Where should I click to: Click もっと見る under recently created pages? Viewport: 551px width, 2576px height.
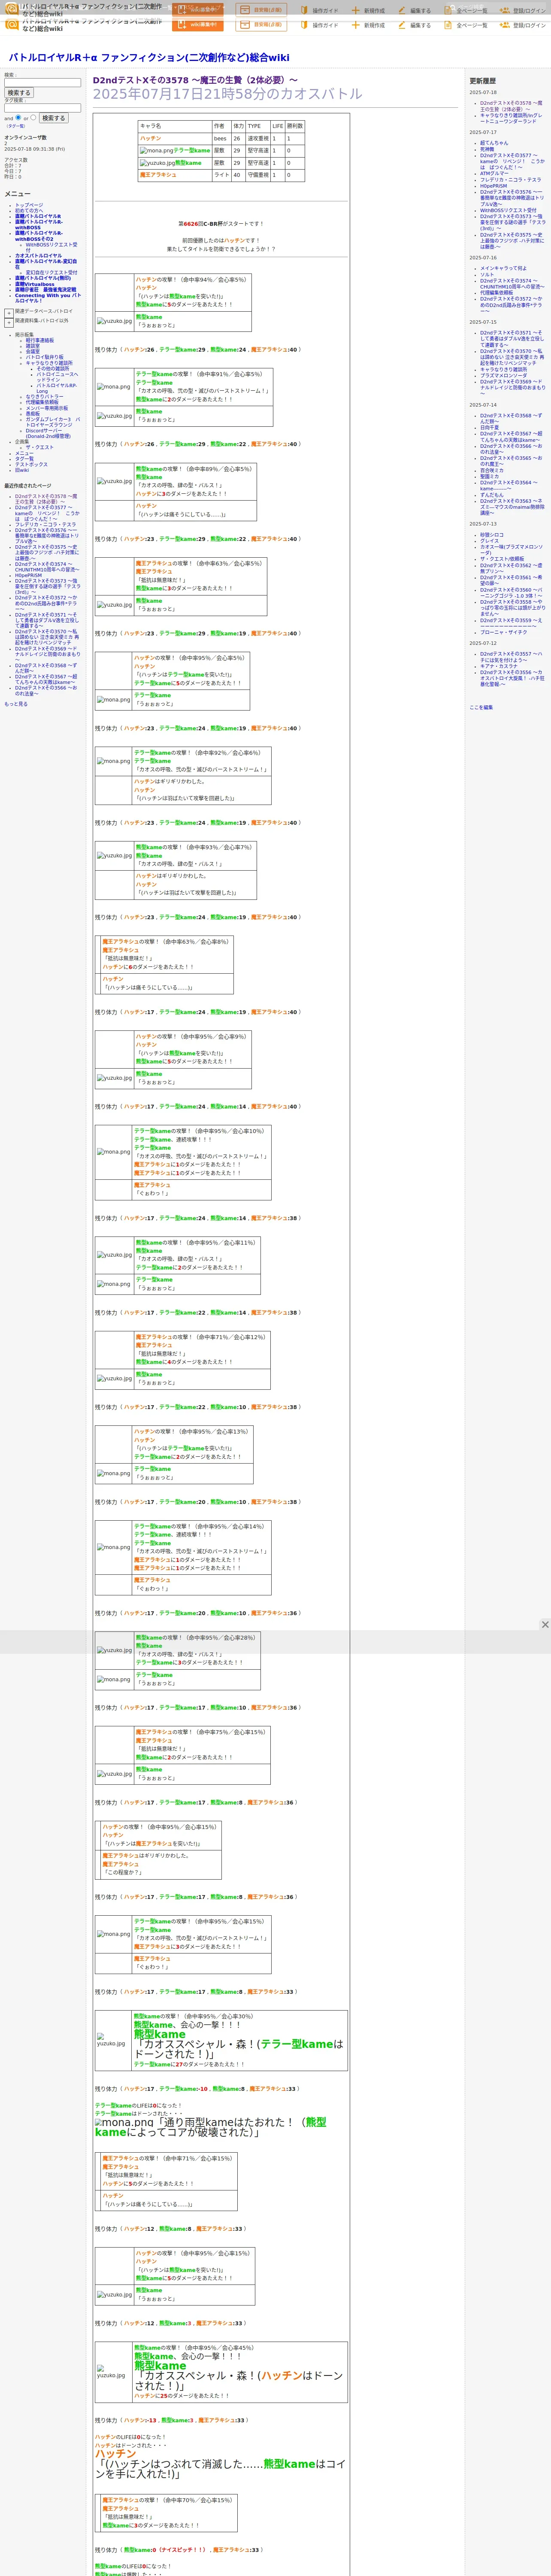[x=16, y=704]
